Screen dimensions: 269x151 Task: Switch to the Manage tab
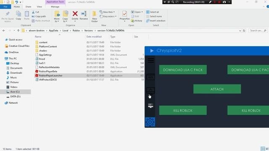55,7
